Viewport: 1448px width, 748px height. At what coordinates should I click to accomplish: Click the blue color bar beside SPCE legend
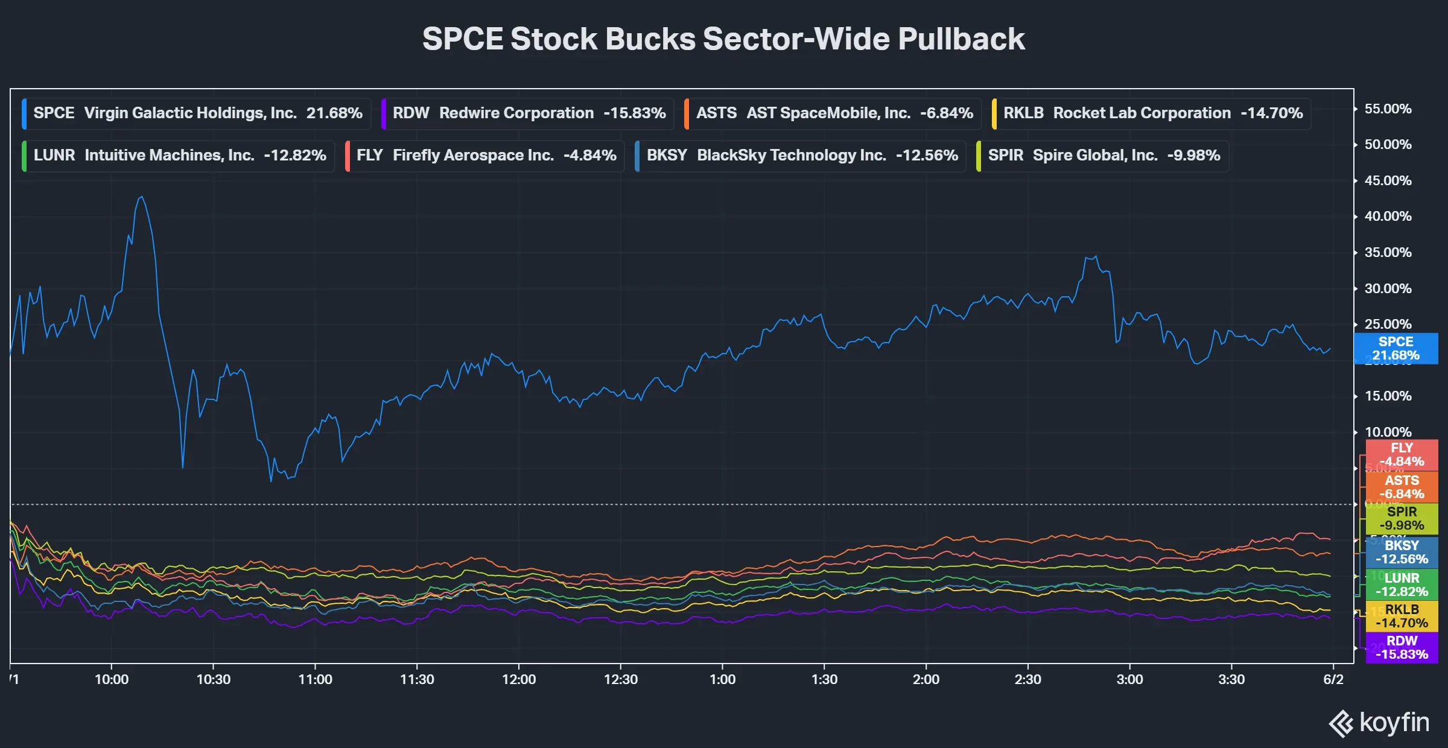(x=24, y=113)
